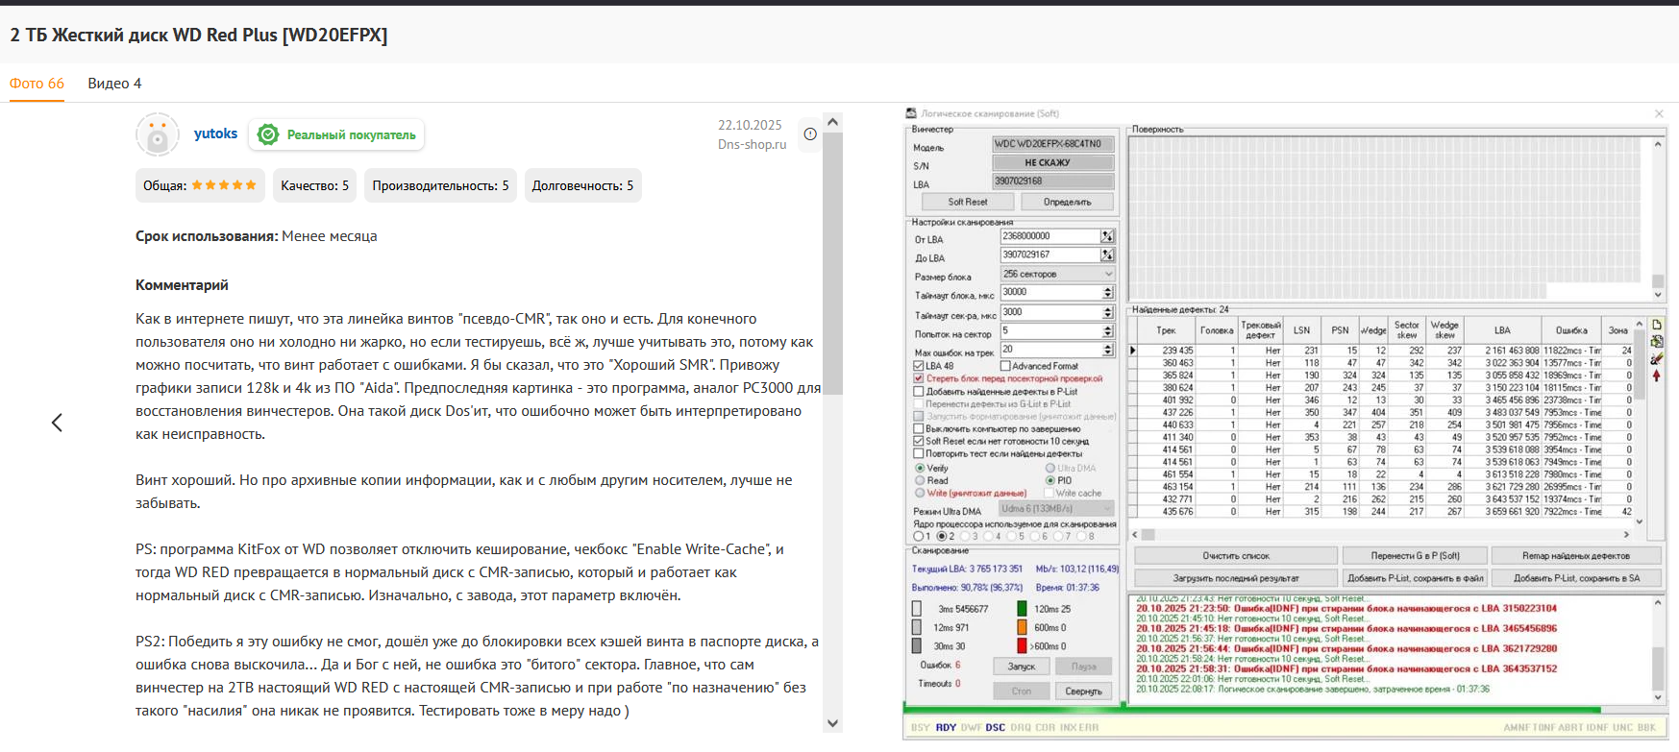Image resolution: width=1679 pixels, height=752 pixels.
Task: Click the five-star overall rating
Action: click(x=224, y=185)
